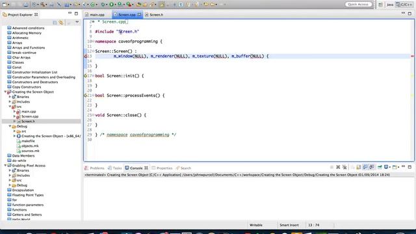This screenshot has width=416, height=234.
Task: Collapse the src folder containing main.cpp
Action: pos(10,107)
